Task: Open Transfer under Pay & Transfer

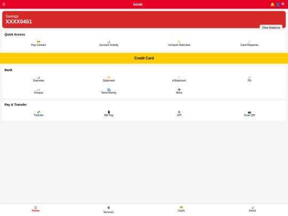Action: point(38,114)
